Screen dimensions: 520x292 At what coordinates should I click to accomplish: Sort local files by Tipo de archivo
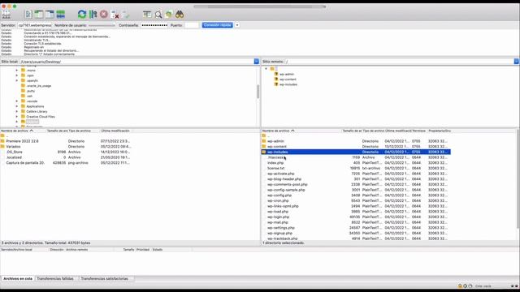point(80,131)
